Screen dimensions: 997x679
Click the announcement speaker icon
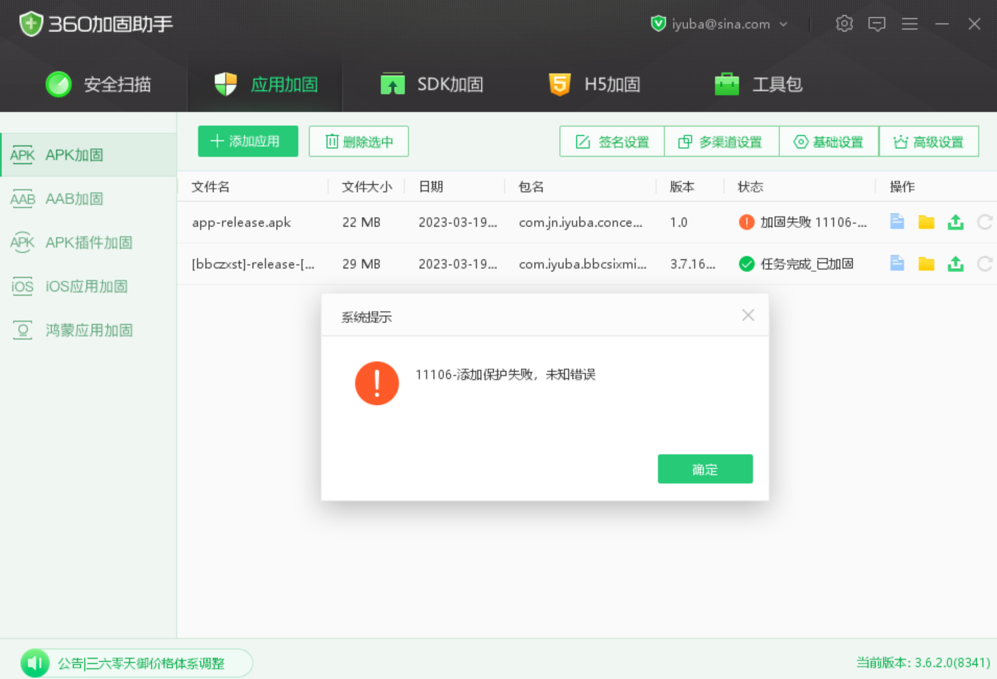35,663
